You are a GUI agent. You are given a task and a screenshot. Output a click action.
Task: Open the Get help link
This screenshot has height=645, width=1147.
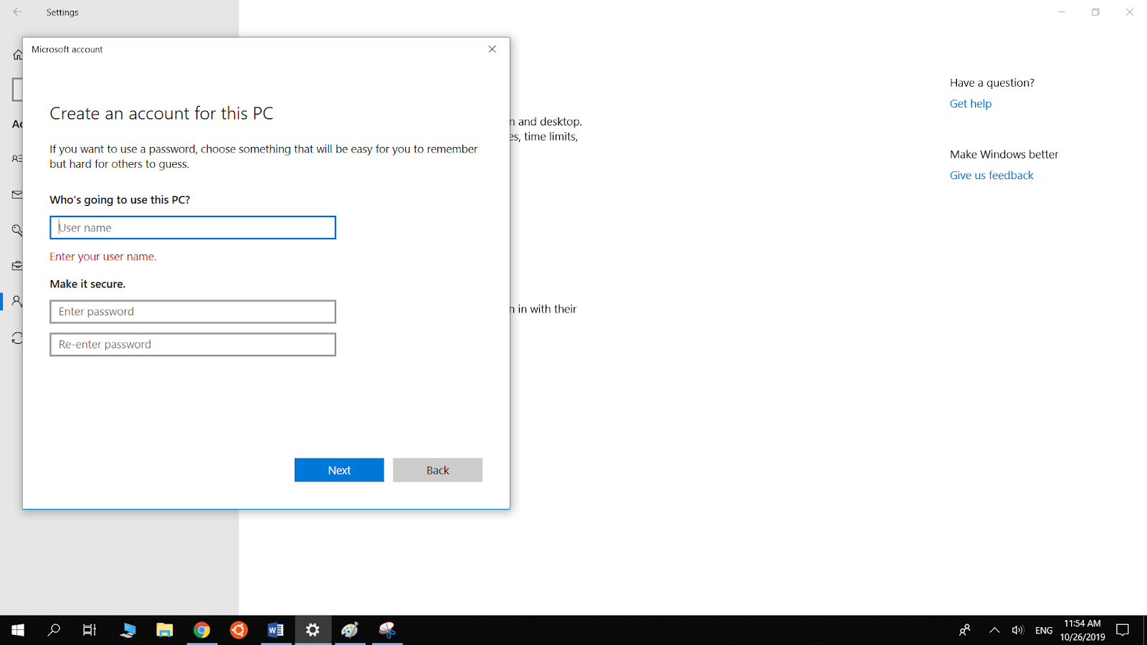point(971,104)
